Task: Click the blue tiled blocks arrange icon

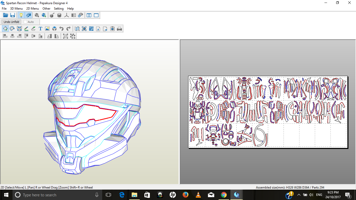Action: 91,29
